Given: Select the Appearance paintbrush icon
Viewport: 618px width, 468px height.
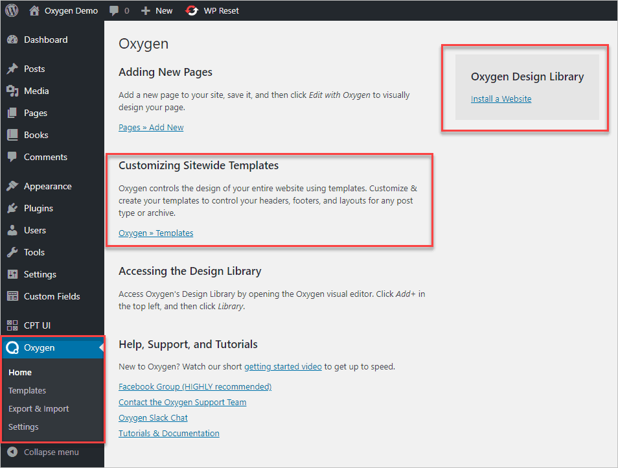Looking at the screenshot, I should (14, 185).
